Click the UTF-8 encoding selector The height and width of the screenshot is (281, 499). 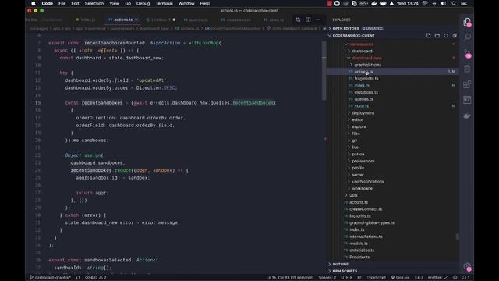point(346,278)
